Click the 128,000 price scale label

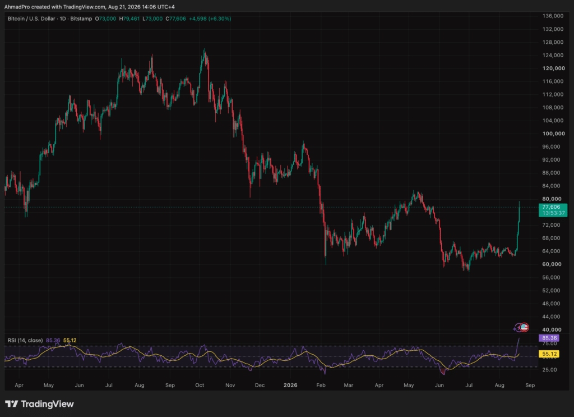coord(553,42)
